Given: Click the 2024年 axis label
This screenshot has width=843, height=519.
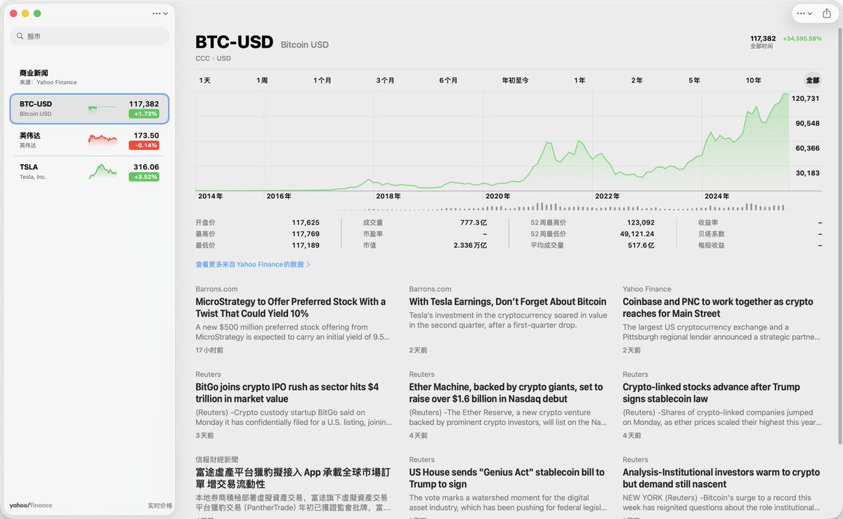Looking at the screenshot, I should [717, 196].
